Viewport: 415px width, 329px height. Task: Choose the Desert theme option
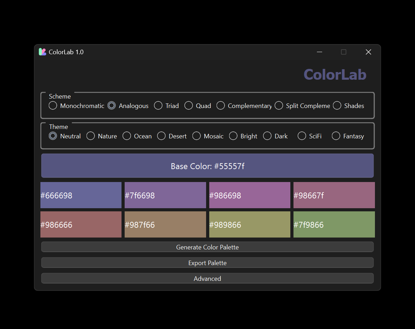pyautogui.click(x=161, y=136)
